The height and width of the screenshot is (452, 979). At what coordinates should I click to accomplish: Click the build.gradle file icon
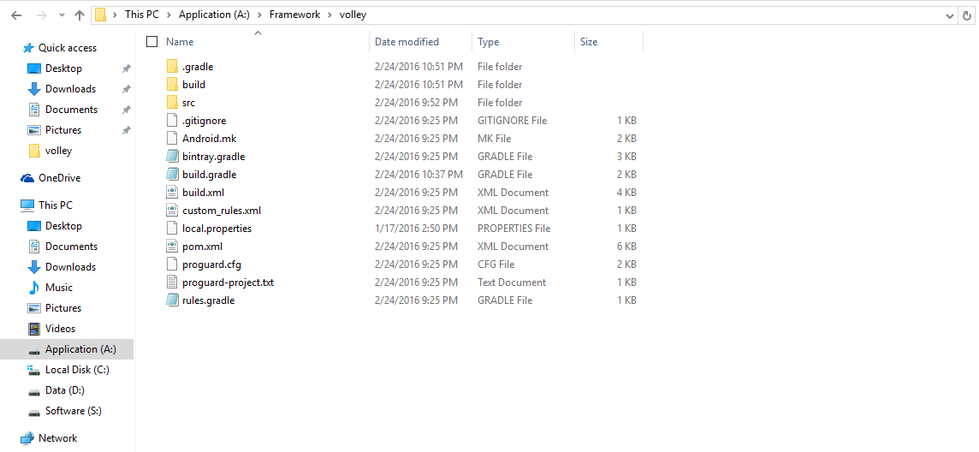tap(172, 175)
